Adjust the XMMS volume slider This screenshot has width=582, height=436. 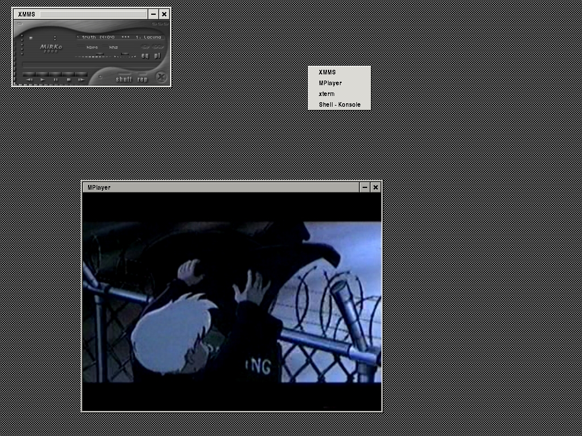click(99, 55)
